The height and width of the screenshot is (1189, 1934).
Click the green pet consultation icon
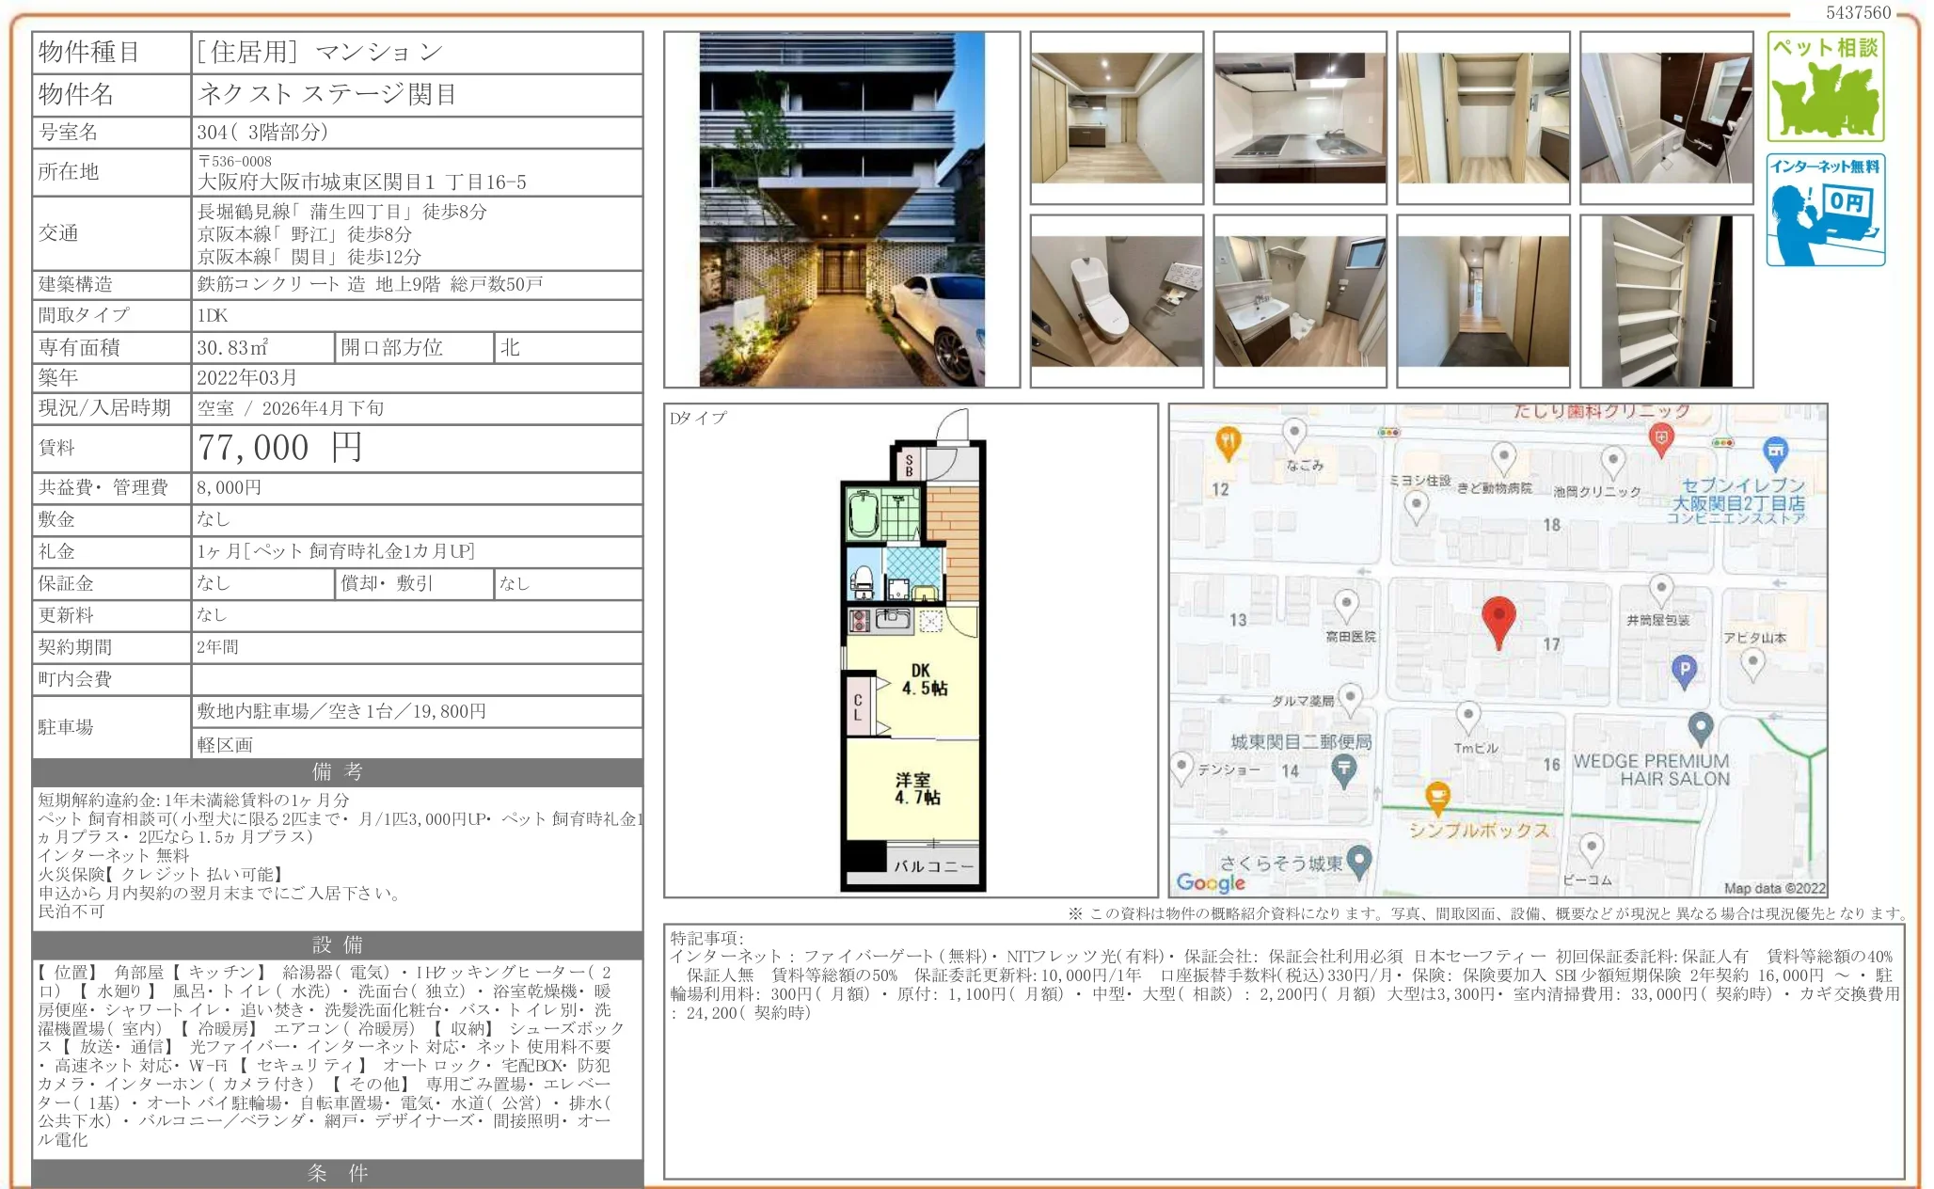point(1825,87)
